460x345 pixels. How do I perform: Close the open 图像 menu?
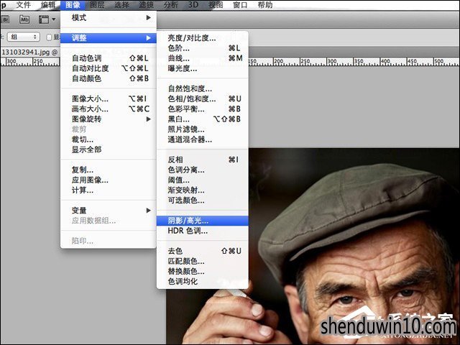pyautogui.click(x=73, y=5)
